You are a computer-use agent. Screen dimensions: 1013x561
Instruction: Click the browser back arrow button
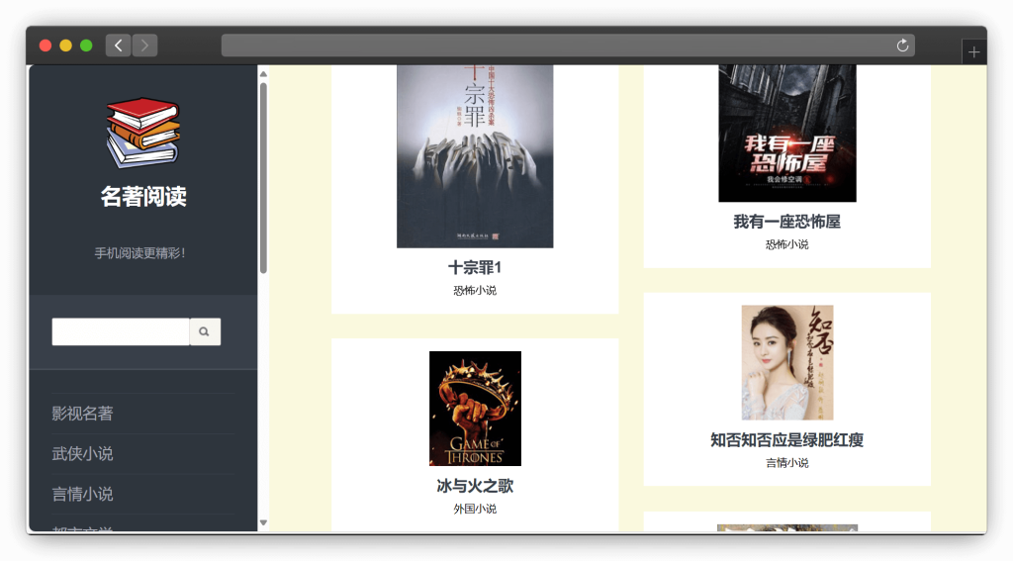coord(119,46)
